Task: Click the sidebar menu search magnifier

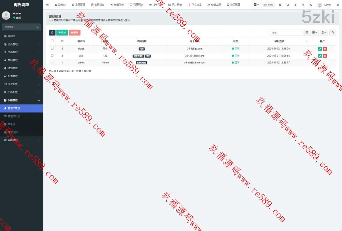Action: (x=37, y=27)
